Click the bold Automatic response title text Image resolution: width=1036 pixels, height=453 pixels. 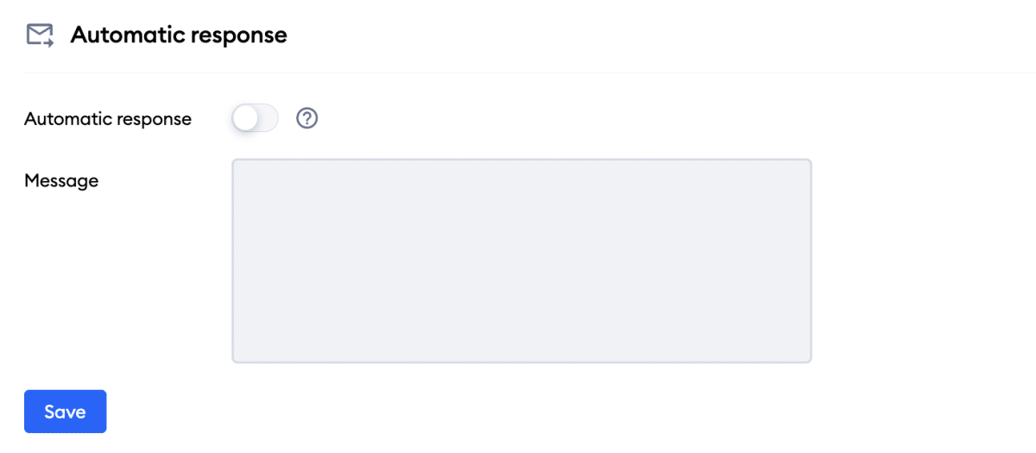tap(179, 35)
